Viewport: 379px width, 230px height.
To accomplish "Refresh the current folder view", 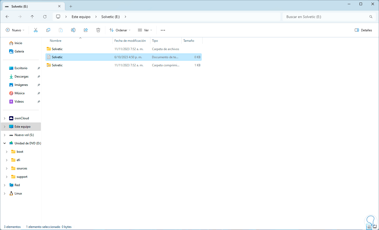I will [x=45, y=17].
